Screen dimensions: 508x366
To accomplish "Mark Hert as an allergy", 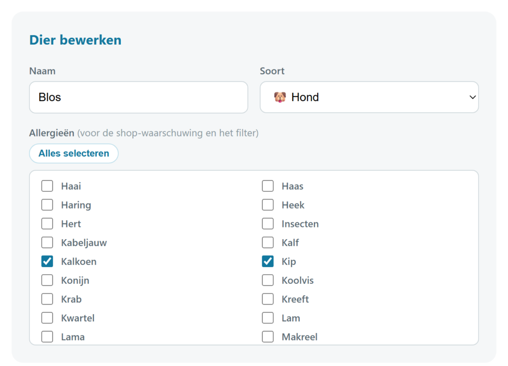I will pos(47,224).
